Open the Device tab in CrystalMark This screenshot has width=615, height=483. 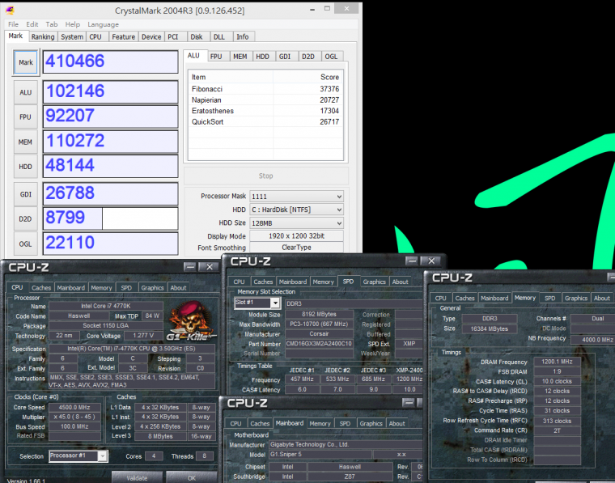click(151, 37)
